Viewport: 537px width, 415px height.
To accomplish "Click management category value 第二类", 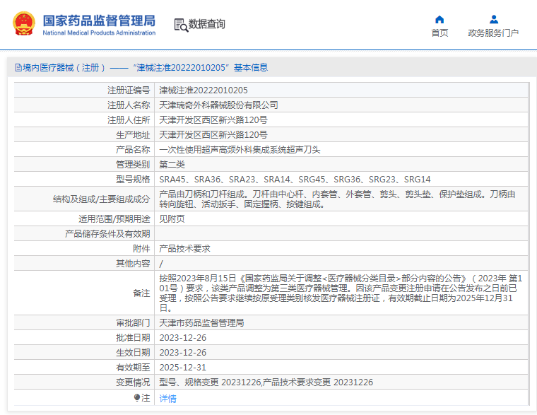I will (x=172, y=165).
